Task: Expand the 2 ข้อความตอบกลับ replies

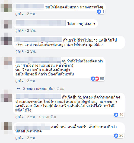Action: [x=38, y=88]
